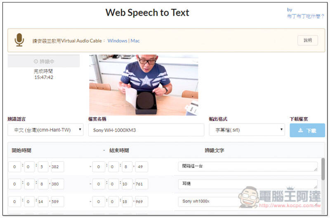330x218 pixels.
Task: Click start seconds field showing 14
Action: click(43, 202)
